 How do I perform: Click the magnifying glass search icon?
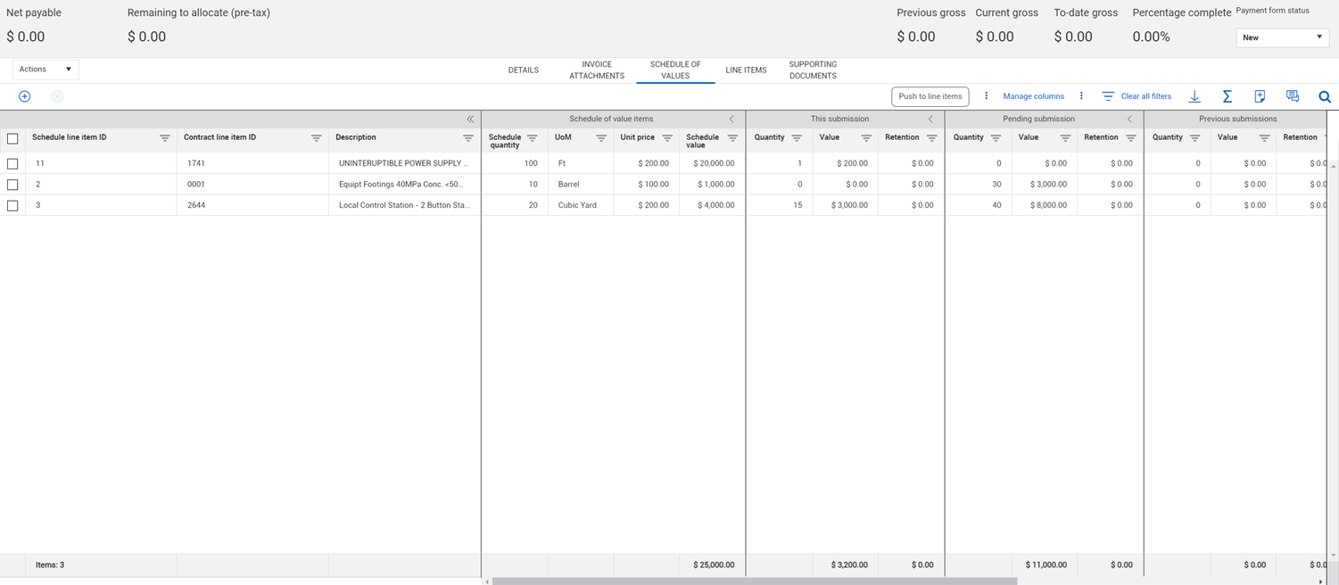click(x=1325, y=96)
